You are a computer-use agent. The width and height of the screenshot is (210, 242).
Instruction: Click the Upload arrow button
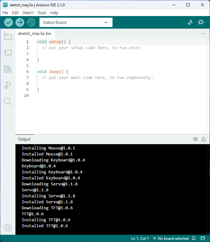(x=20, y=22)
